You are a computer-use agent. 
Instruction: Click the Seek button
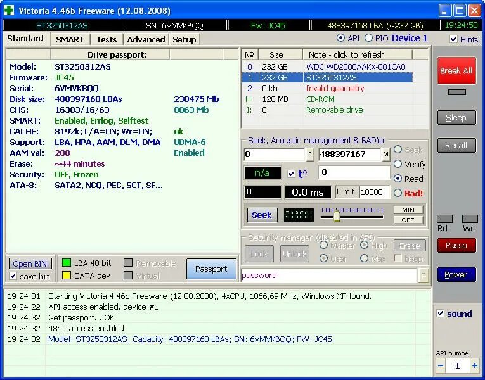click(x=262, y=215)
